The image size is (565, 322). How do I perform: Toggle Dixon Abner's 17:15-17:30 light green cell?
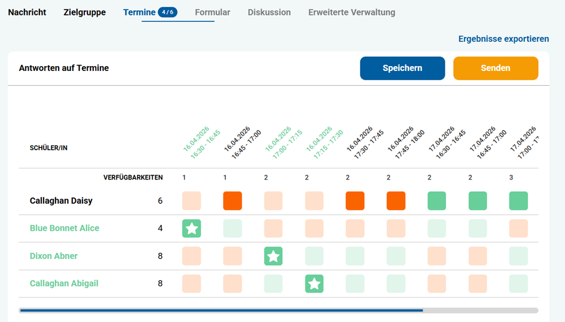(x=314, y=256)
